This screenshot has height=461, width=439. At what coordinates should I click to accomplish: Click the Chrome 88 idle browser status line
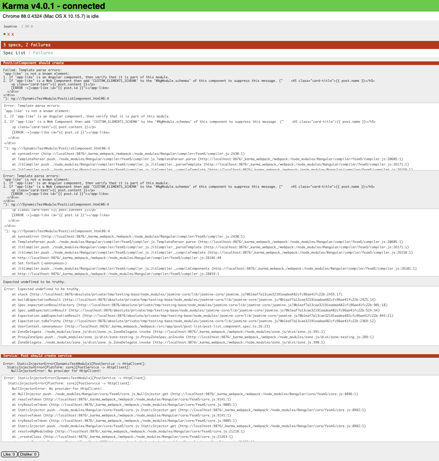[x=51, y=16]
